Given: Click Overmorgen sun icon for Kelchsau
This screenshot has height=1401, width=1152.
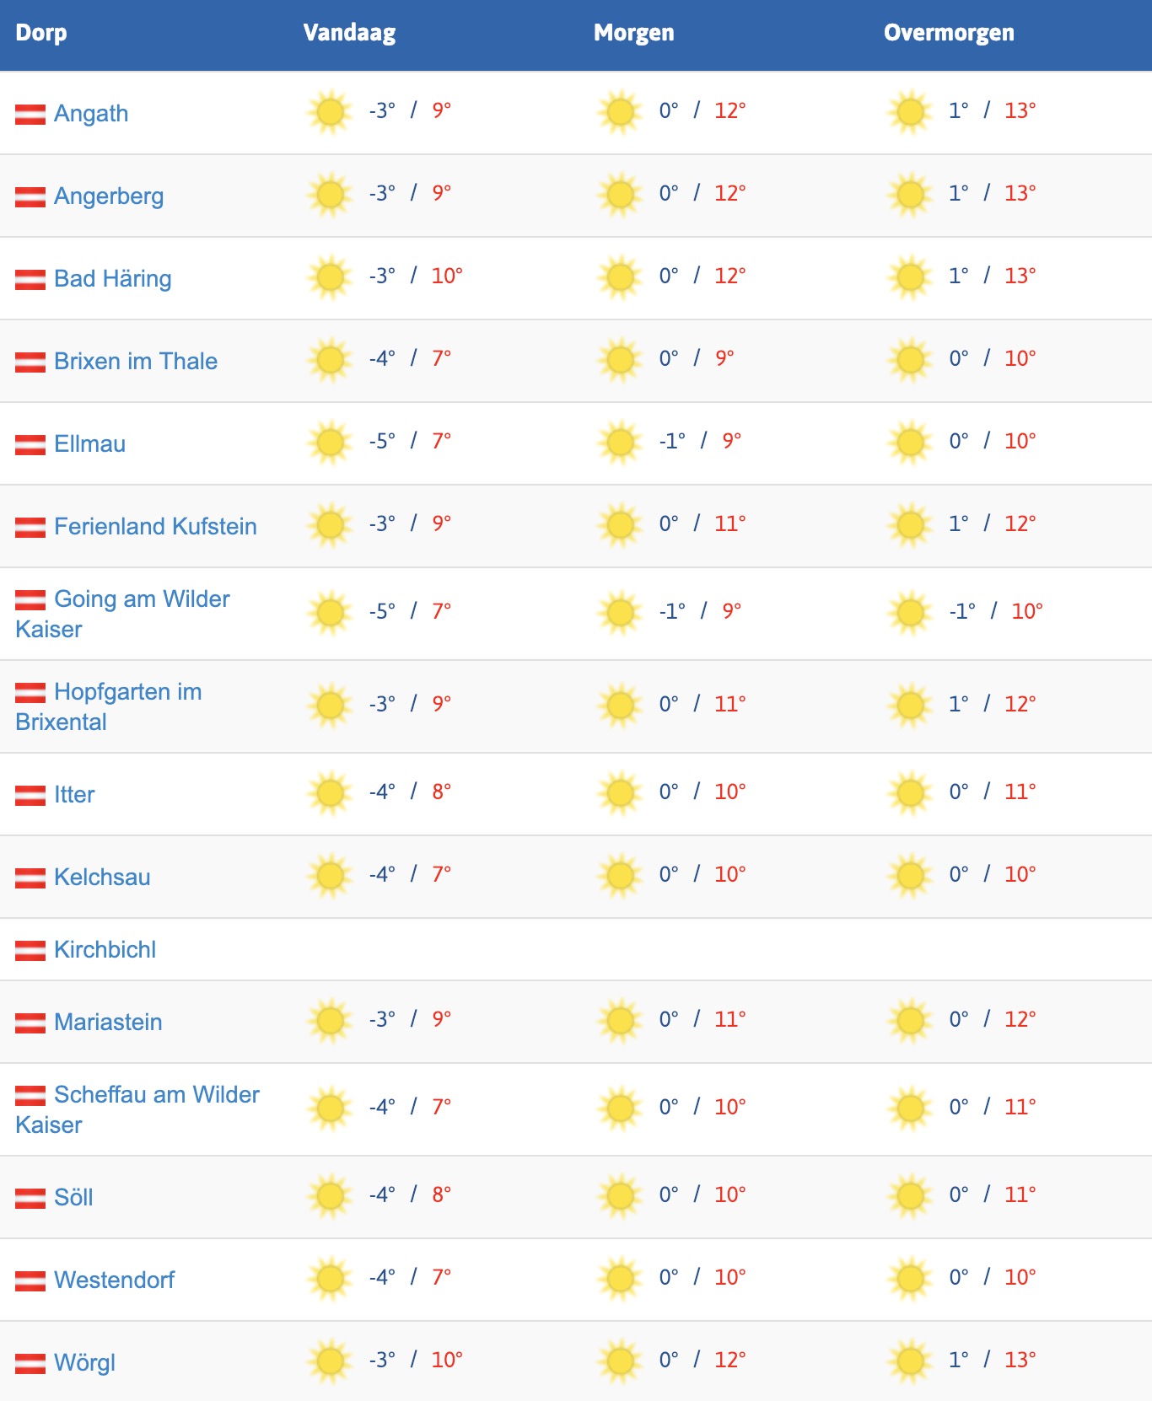Looking at the screenshot, I should tap(910, 876).
